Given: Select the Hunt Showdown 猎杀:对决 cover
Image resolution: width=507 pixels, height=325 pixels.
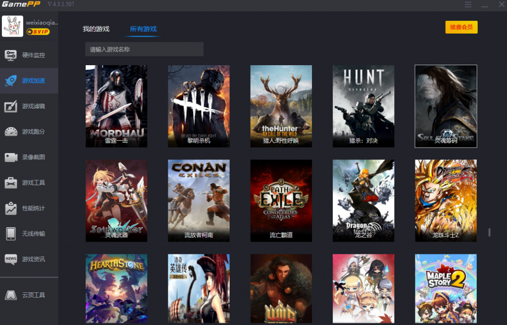Looking at the screenshot, I should pos(363,106).
